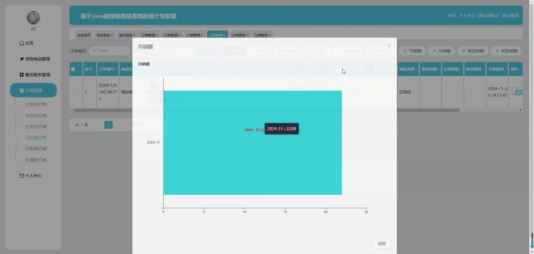Click 退出登录 in header
The height and width of the screenshot is (254, 534).
click(510, 15)
